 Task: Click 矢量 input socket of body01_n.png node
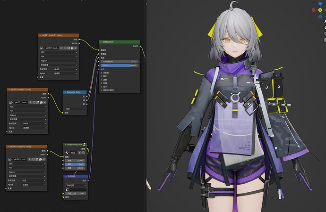6,188
